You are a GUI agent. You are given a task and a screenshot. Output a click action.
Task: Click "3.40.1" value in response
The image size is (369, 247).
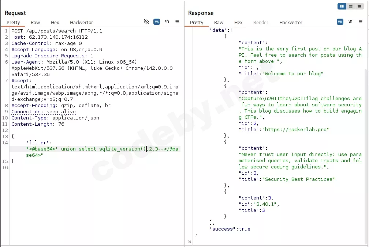pyautogui.click(x=265, y=204)
